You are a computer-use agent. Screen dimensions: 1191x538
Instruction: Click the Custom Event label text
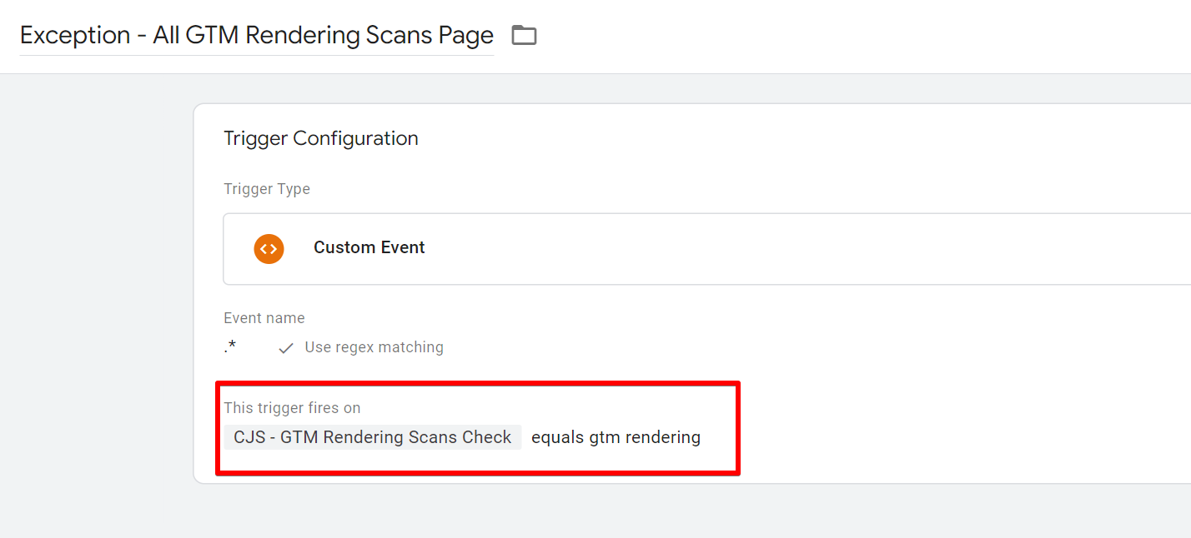pyautogui.click(x=369, y=247)
